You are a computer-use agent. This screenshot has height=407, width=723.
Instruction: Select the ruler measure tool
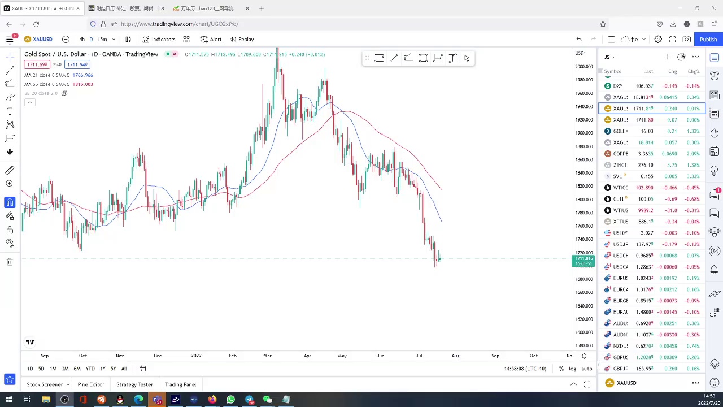pyautogui.click(x=10, y=170)
